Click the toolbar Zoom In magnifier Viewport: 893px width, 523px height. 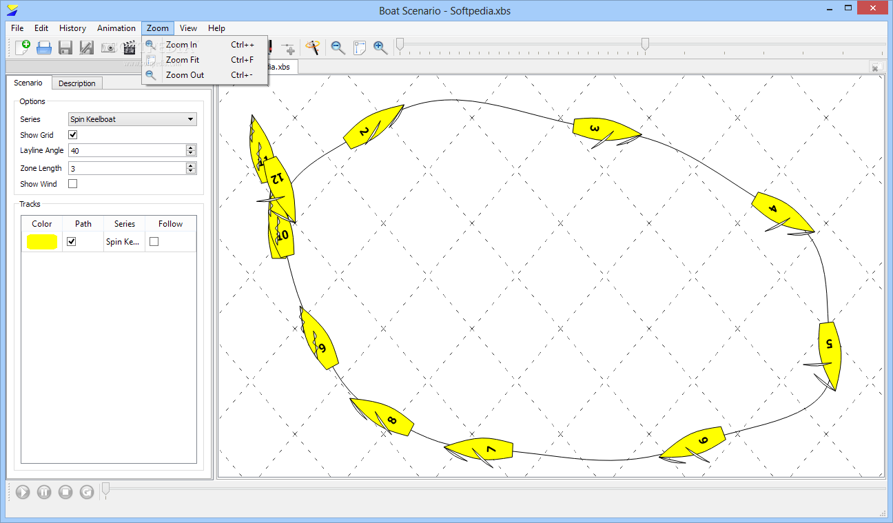pyautogui.click(x=380, y=48)
